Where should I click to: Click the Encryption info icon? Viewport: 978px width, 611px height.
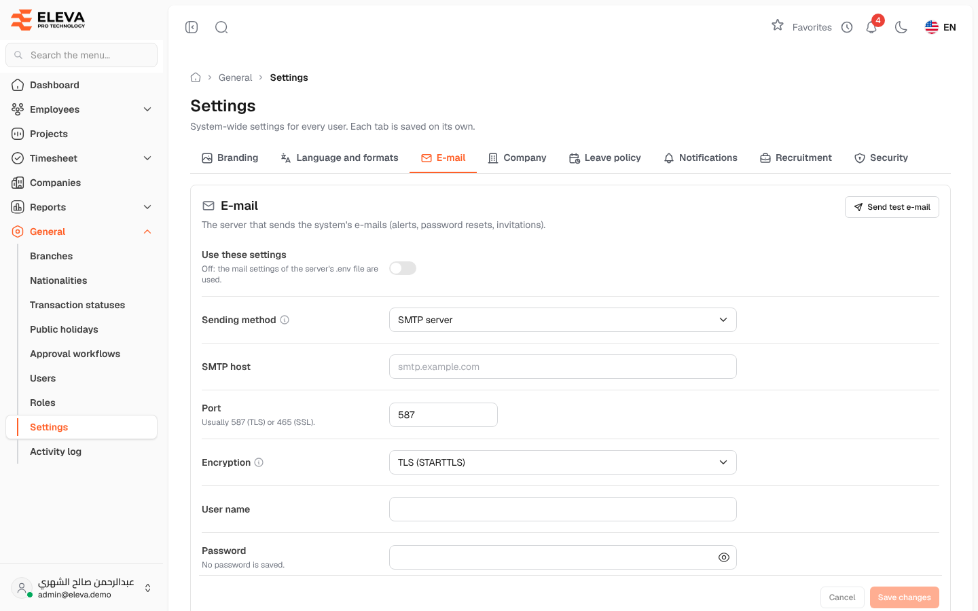259,462
